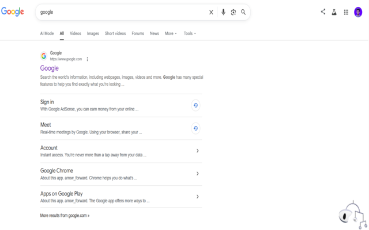
Task: Open the Account sitelink title
Action: click(x=49, y=148)
